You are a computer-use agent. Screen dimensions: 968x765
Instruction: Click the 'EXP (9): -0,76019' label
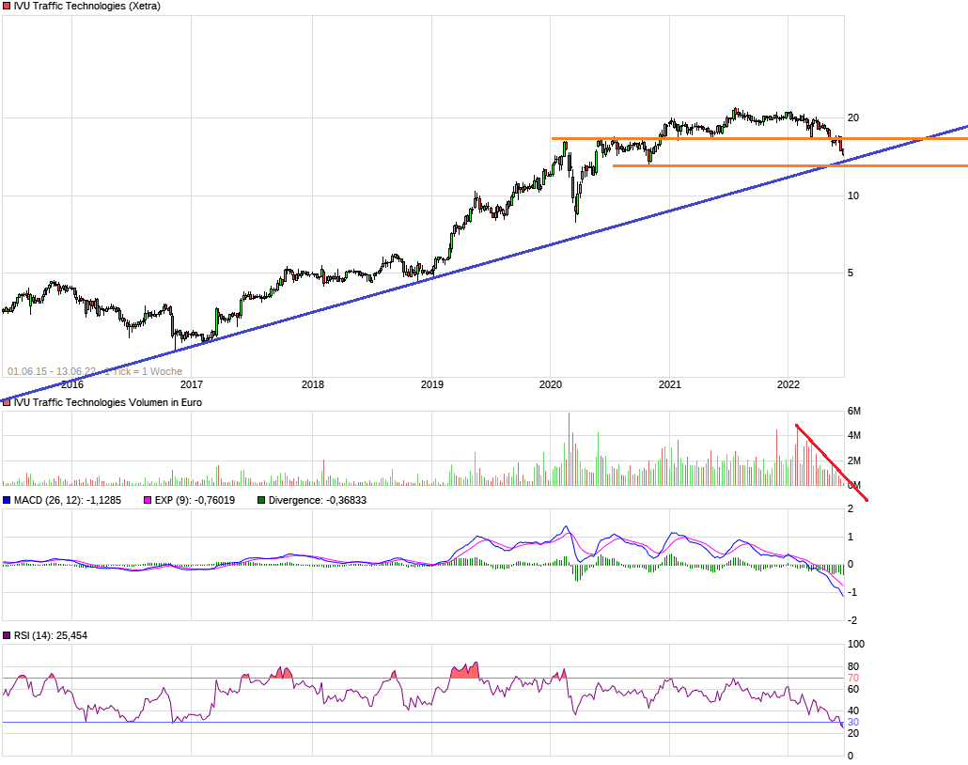(195, 500)
